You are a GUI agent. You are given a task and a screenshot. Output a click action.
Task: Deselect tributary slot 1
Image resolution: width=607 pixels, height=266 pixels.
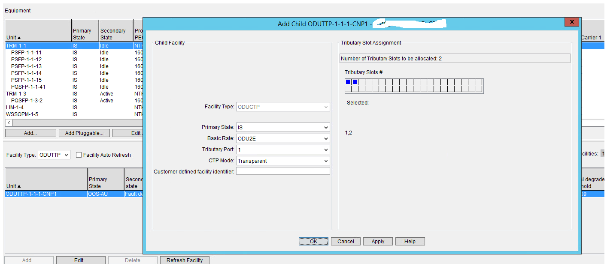[x=348, y=81]
